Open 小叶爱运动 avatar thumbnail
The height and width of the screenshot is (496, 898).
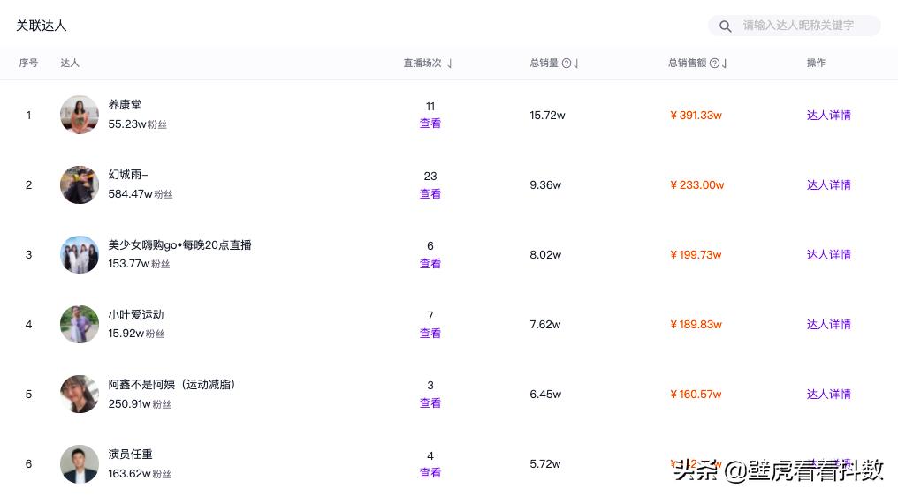point(80,325)
